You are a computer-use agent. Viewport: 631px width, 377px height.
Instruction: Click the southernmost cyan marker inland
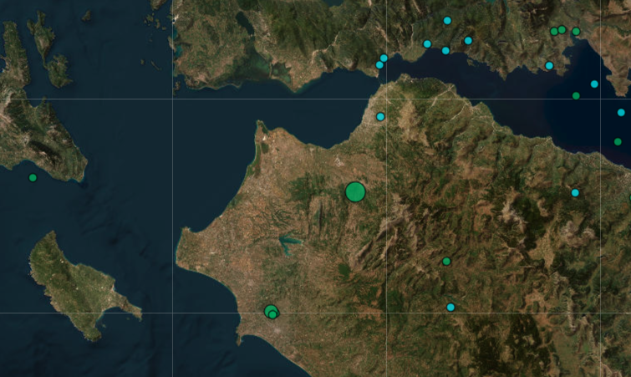click(450, 308)
